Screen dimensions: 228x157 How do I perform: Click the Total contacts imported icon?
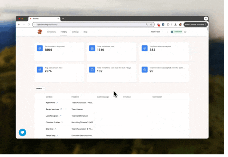(40, 48)
